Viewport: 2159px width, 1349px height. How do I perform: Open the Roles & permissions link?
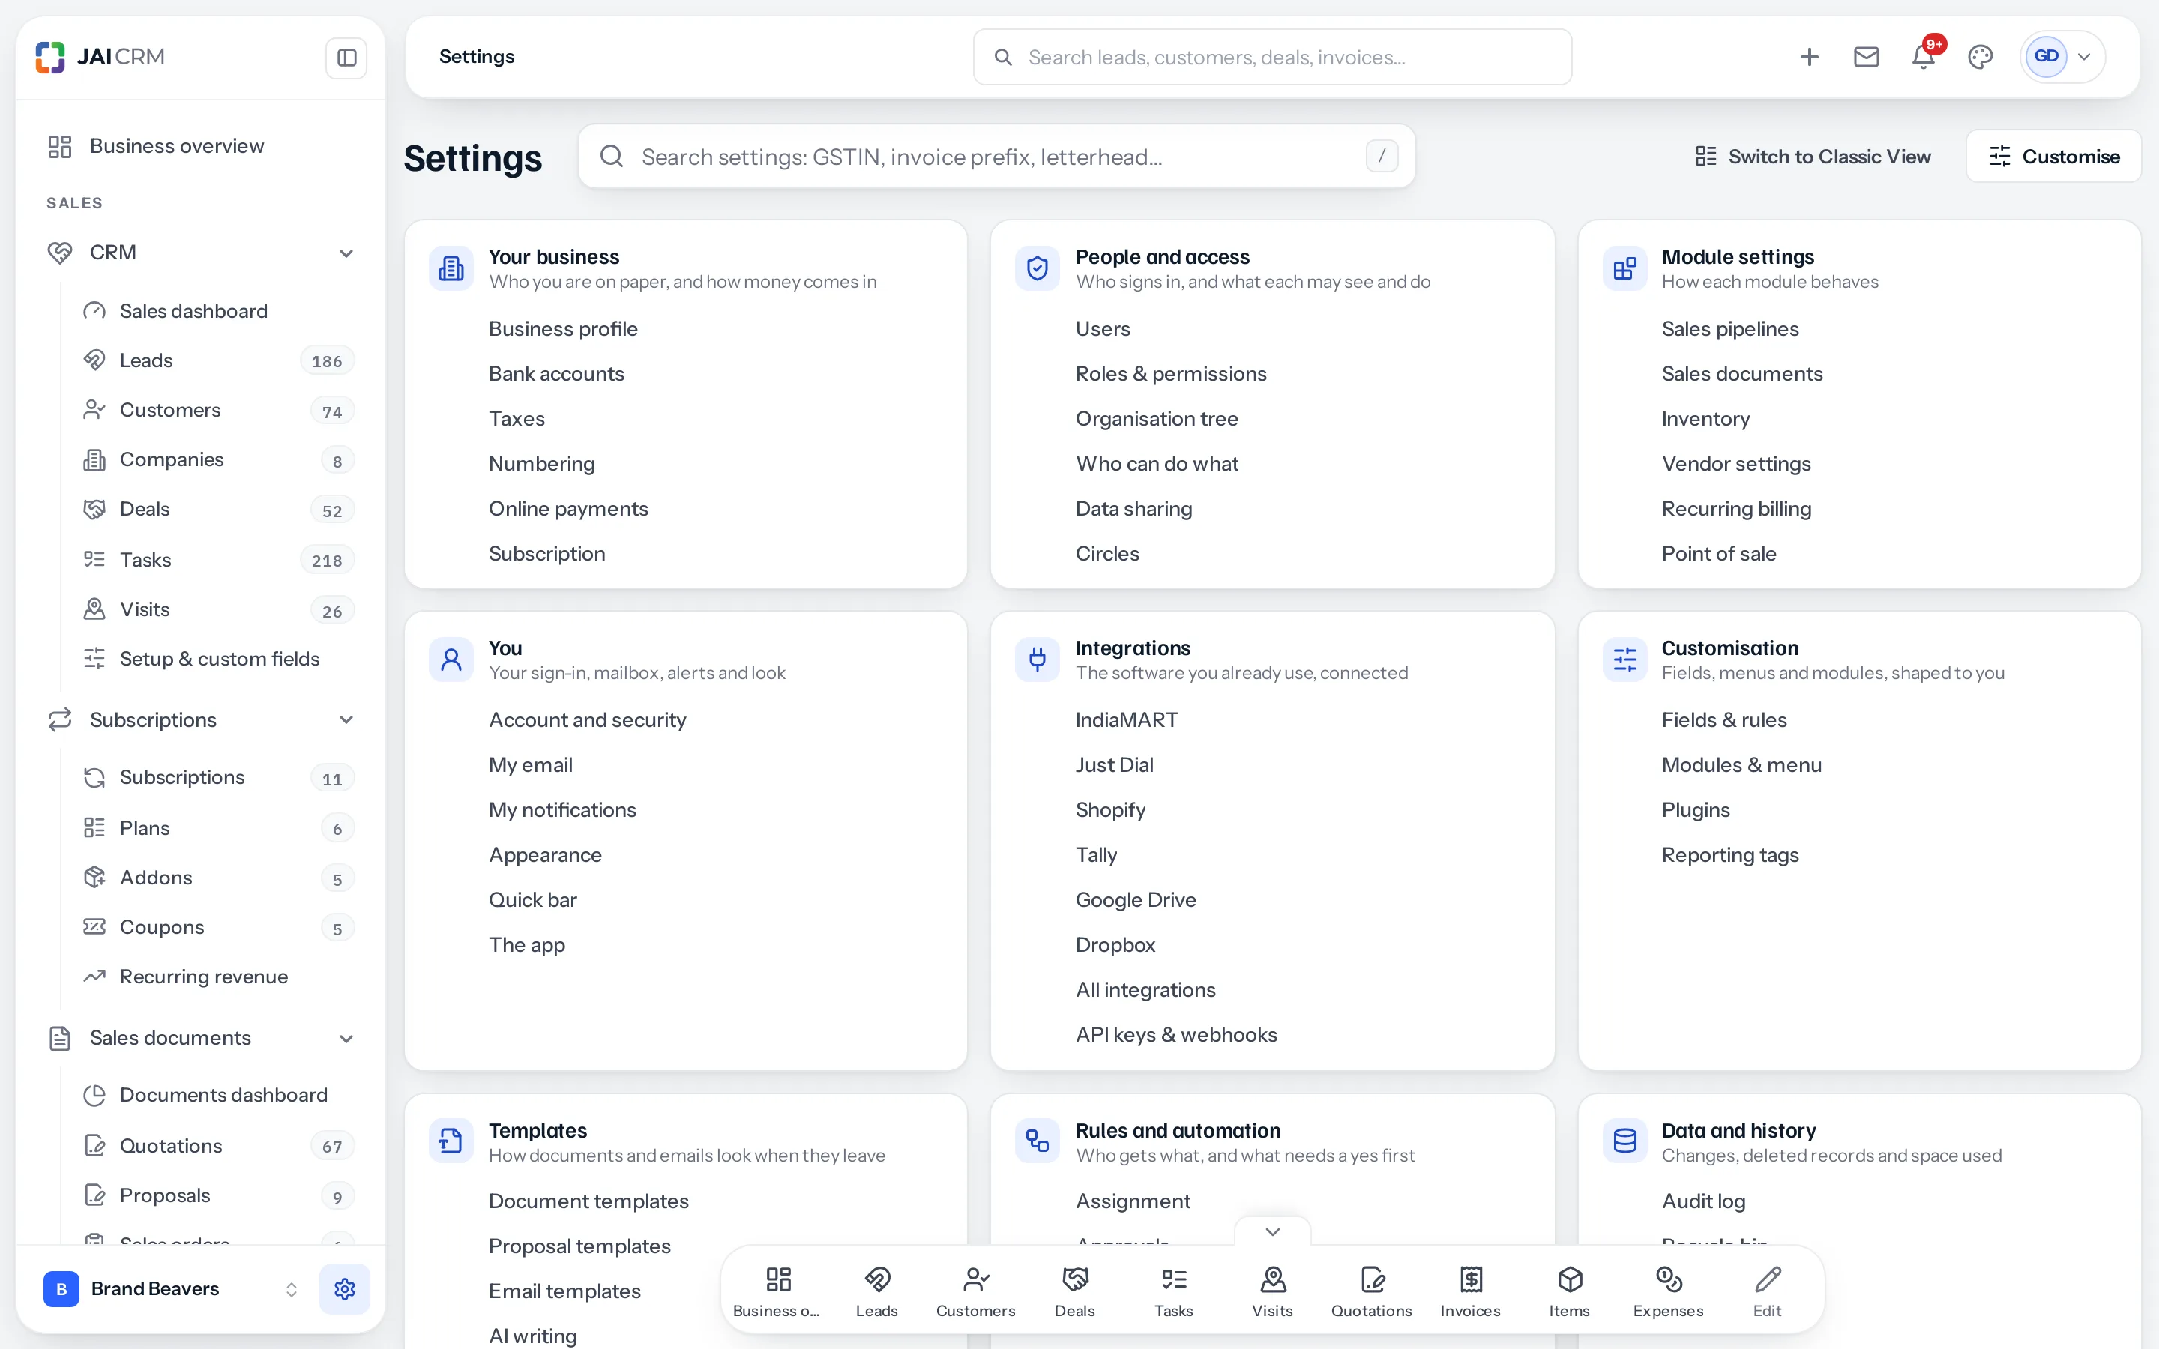click(x=1170, y=374)
